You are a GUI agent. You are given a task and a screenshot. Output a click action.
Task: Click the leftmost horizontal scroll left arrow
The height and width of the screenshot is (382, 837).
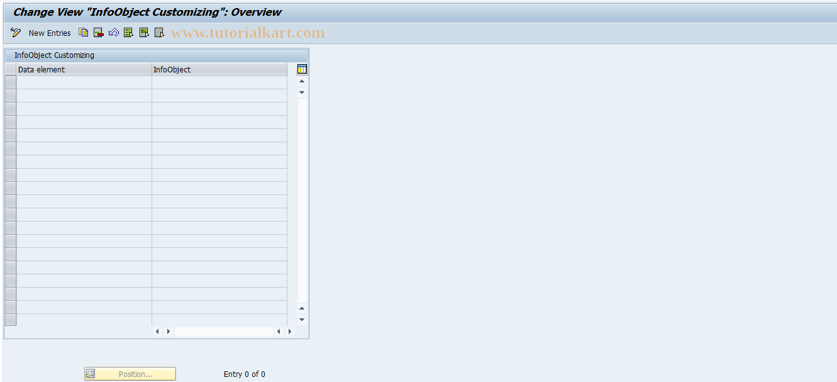coord(157,331)
